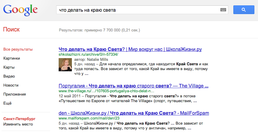This screenshot has width=258, height=133.
Task: Switch to Приложения results
Action: (x=14, y=94)
